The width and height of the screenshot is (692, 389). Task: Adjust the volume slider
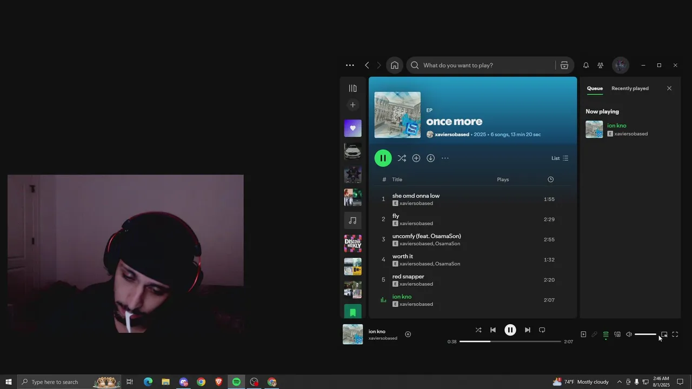[x=645, y=334]
